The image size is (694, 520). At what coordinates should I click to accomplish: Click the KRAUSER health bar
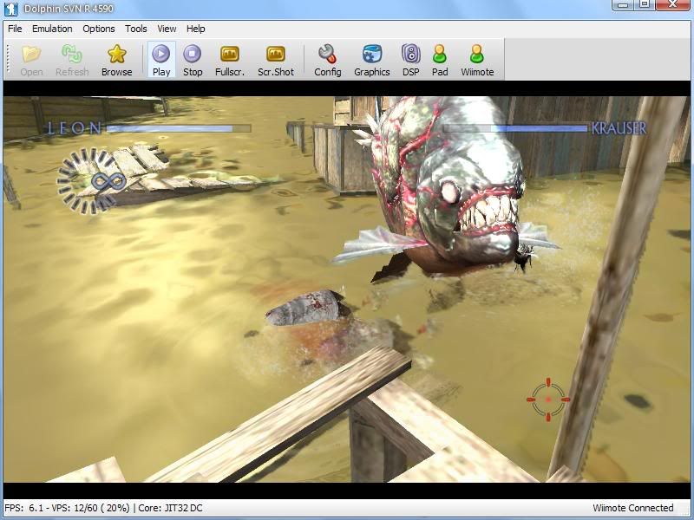(x=515, y=128)
